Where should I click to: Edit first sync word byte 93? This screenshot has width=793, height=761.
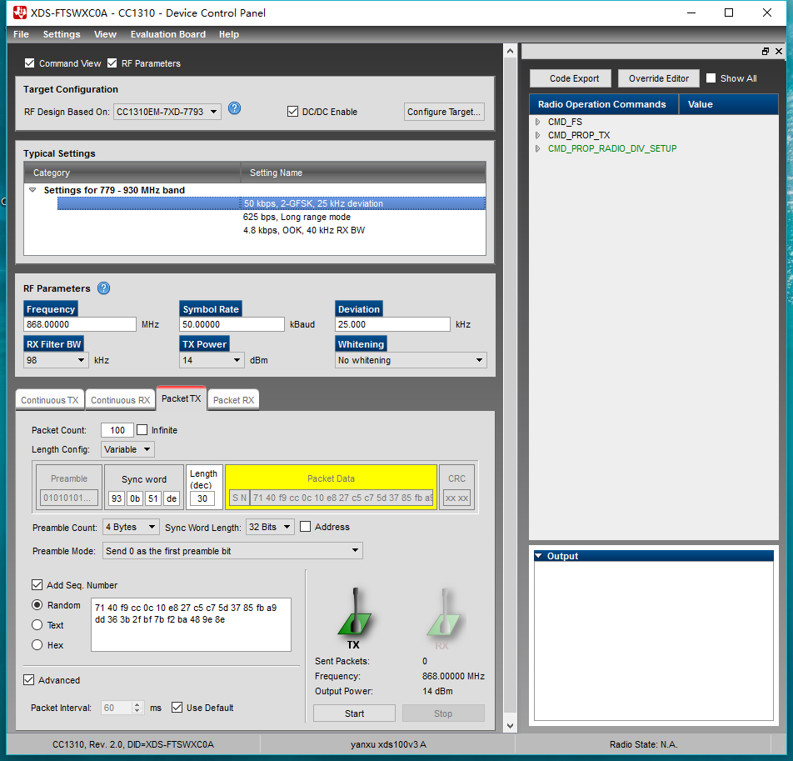point(117,498)
